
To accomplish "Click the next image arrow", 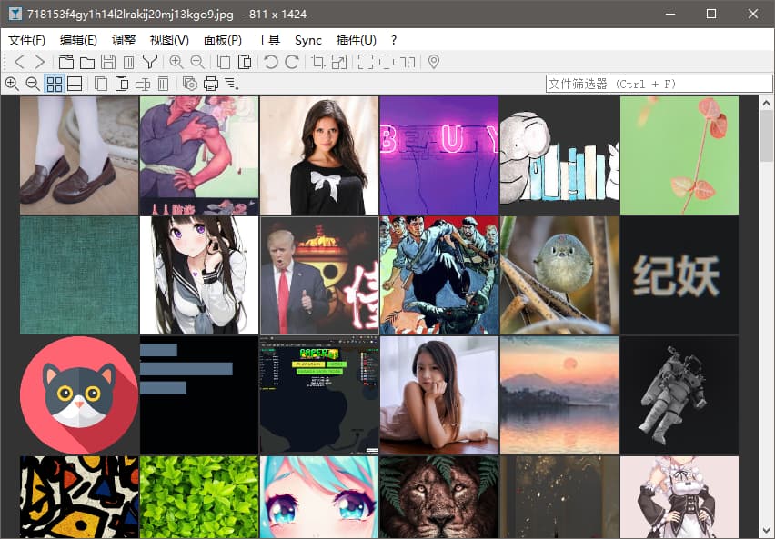I will (40, 62).
